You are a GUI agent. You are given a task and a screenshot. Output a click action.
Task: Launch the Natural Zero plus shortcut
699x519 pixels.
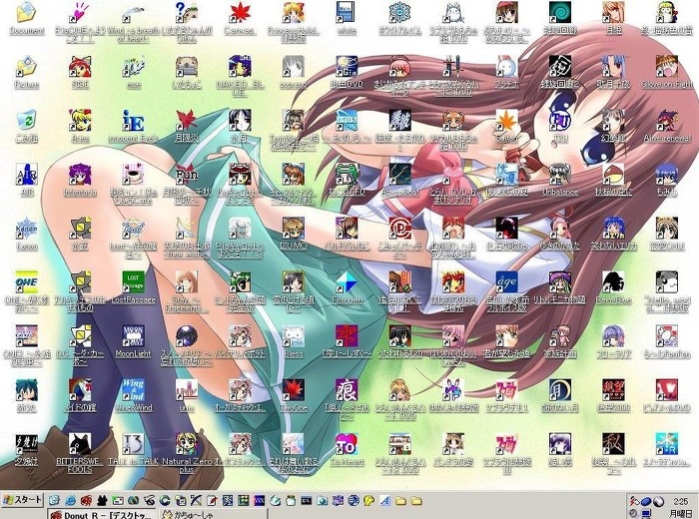click(187, 444)
